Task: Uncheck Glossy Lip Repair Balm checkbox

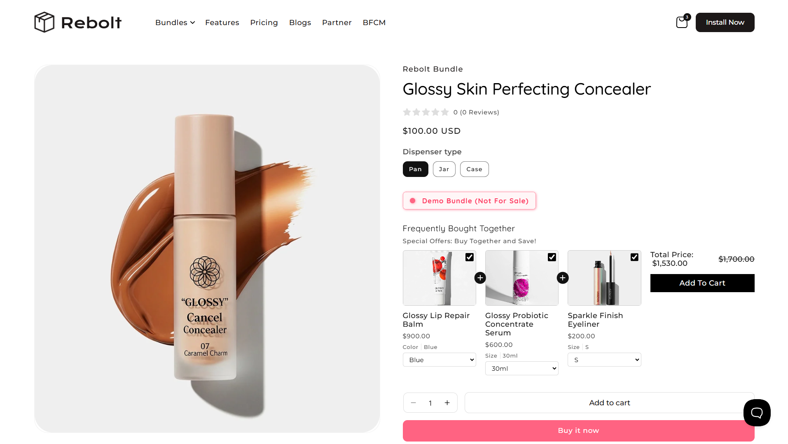Action: coord(470,257)
